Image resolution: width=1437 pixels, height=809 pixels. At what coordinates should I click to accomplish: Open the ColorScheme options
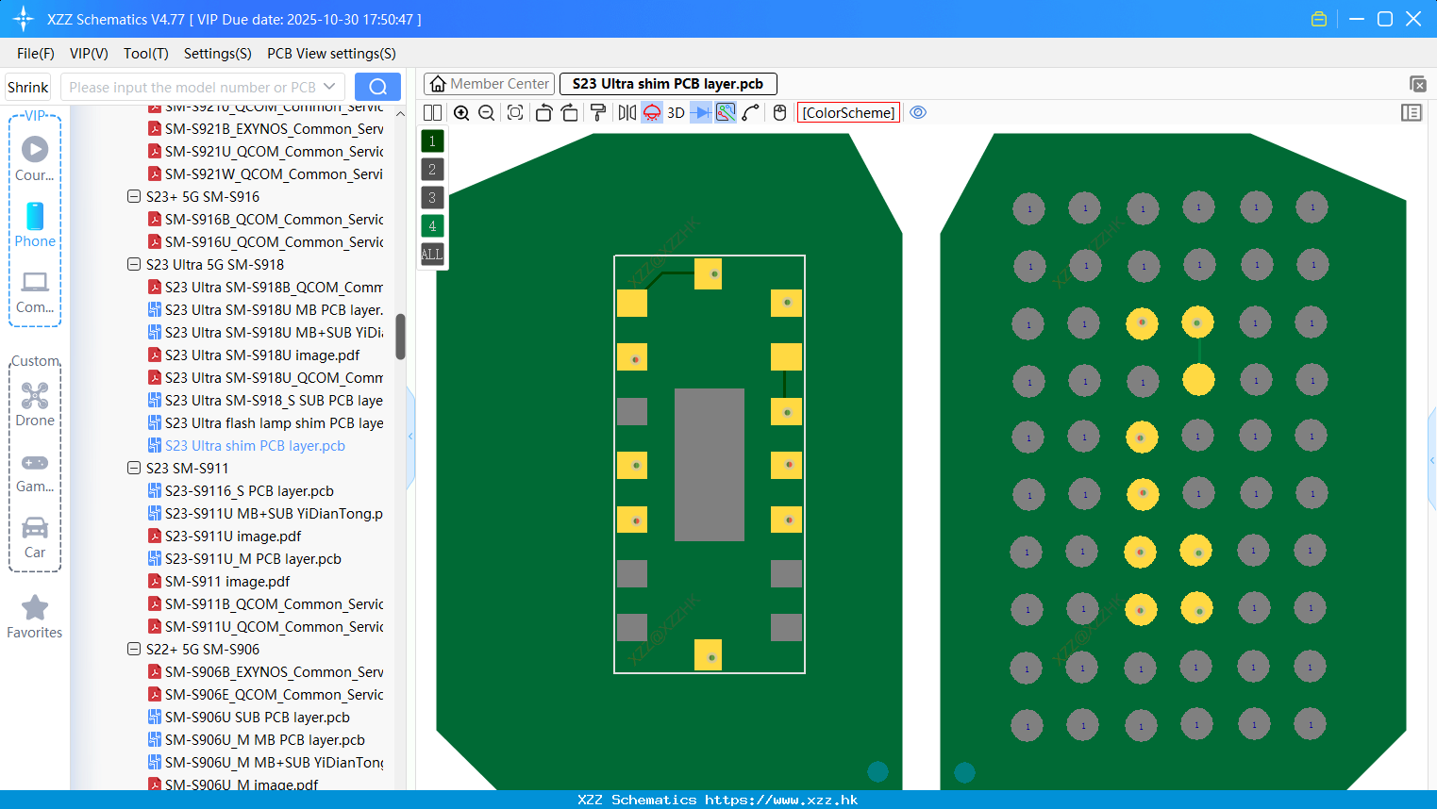tap(848, 113)
